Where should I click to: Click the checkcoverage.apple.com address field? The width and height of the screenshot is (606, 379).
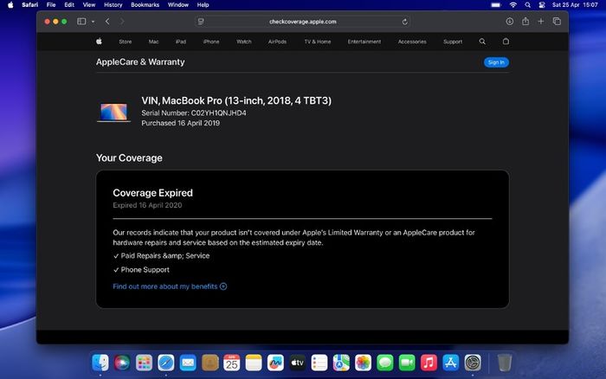[303, 22]
